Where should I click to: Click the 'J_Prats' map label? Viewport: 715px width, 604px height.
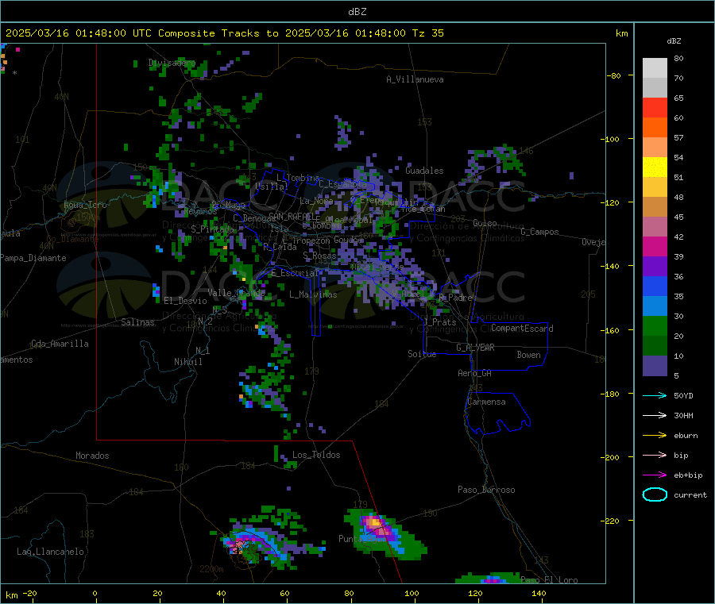[439, 322]
